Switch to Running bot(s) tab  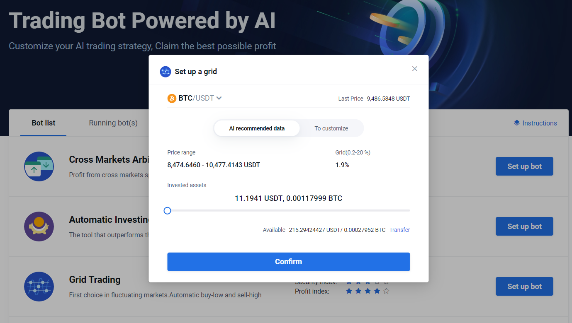[x=113, y=123]
